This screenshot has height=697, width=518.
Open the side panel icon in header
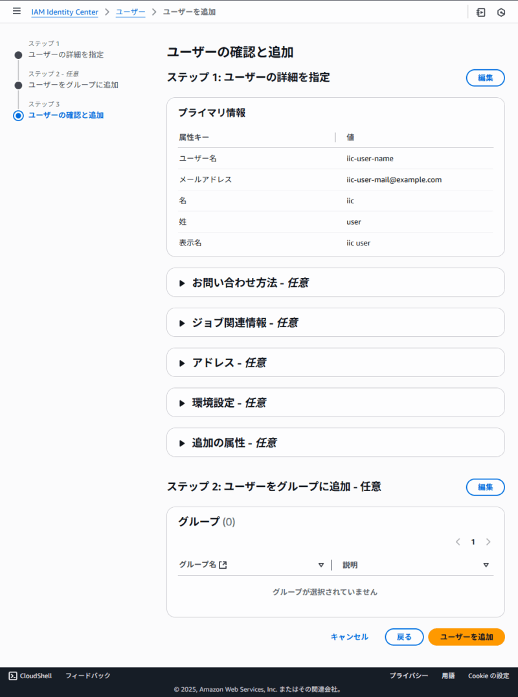480,12
